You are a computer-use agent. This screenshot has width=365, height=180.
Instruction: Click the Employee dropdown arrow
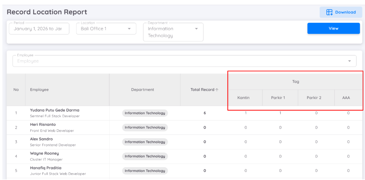(349, 61)
